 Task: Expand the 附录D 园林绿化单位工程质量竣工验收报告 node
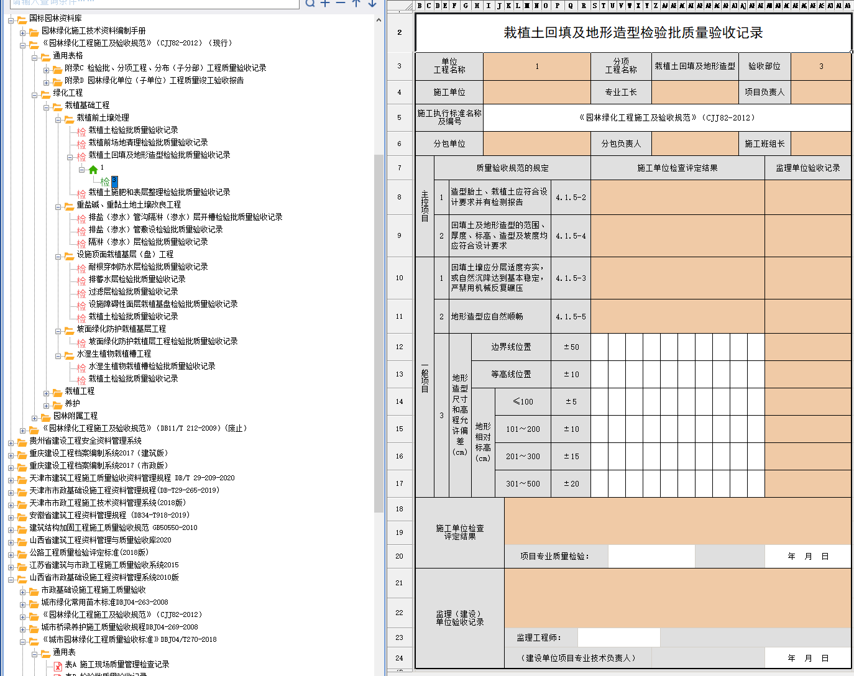click(47, 82)
